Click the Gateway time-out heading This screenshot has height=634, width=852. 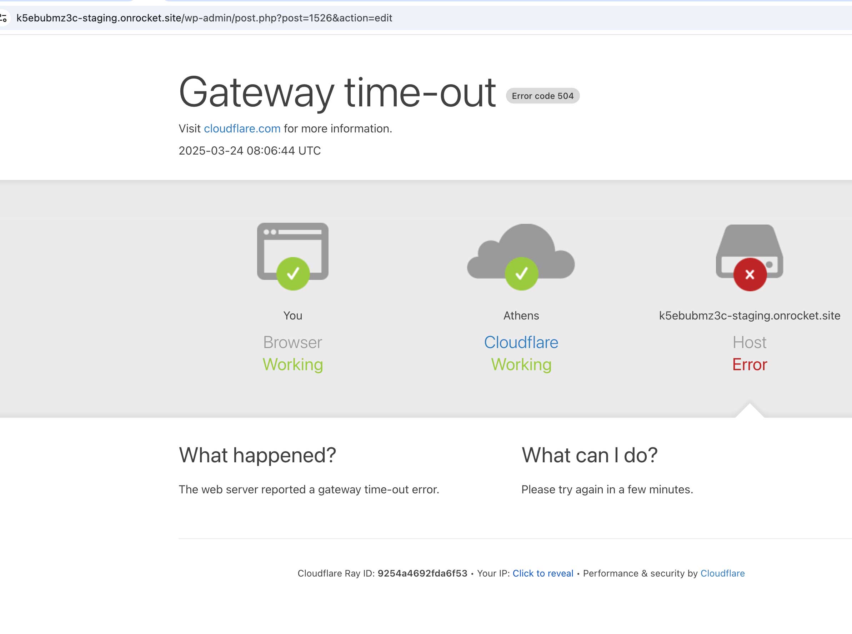pos(337,92)
